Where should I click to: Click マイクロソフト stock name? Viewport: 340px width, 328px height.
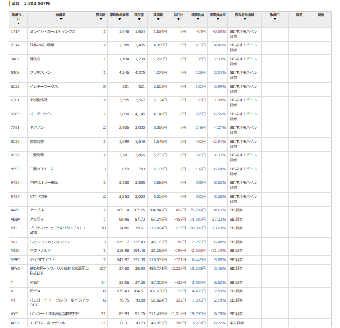pyautogui.click(x=42, y=260)
